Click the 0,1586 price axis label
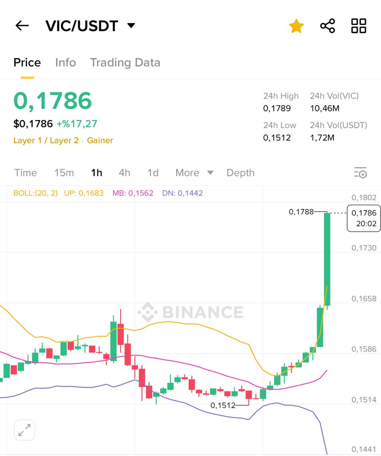 click(x=364, y=349)
